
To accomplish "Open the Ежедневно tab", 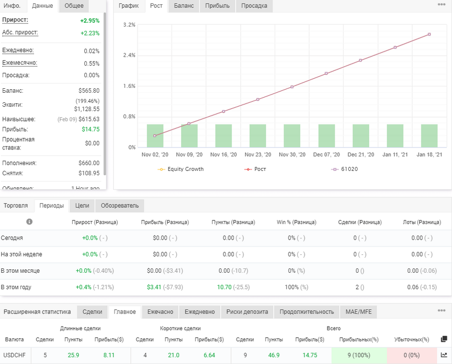I will pos(200,312).
